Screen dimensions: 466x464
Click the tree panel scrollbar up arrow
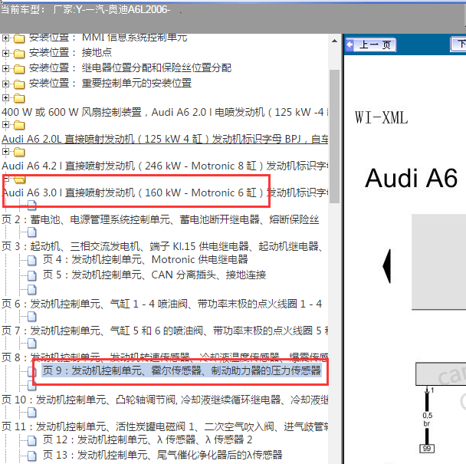click(x=334, y=41)
